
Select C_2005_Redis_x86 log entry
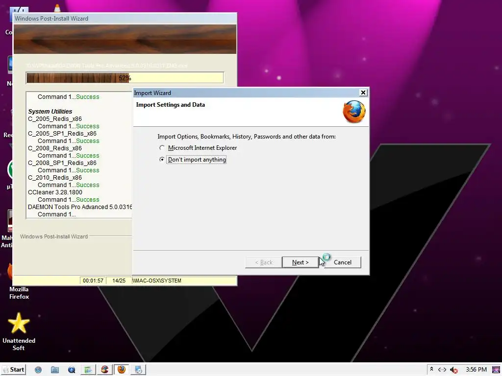click(55, 118)
